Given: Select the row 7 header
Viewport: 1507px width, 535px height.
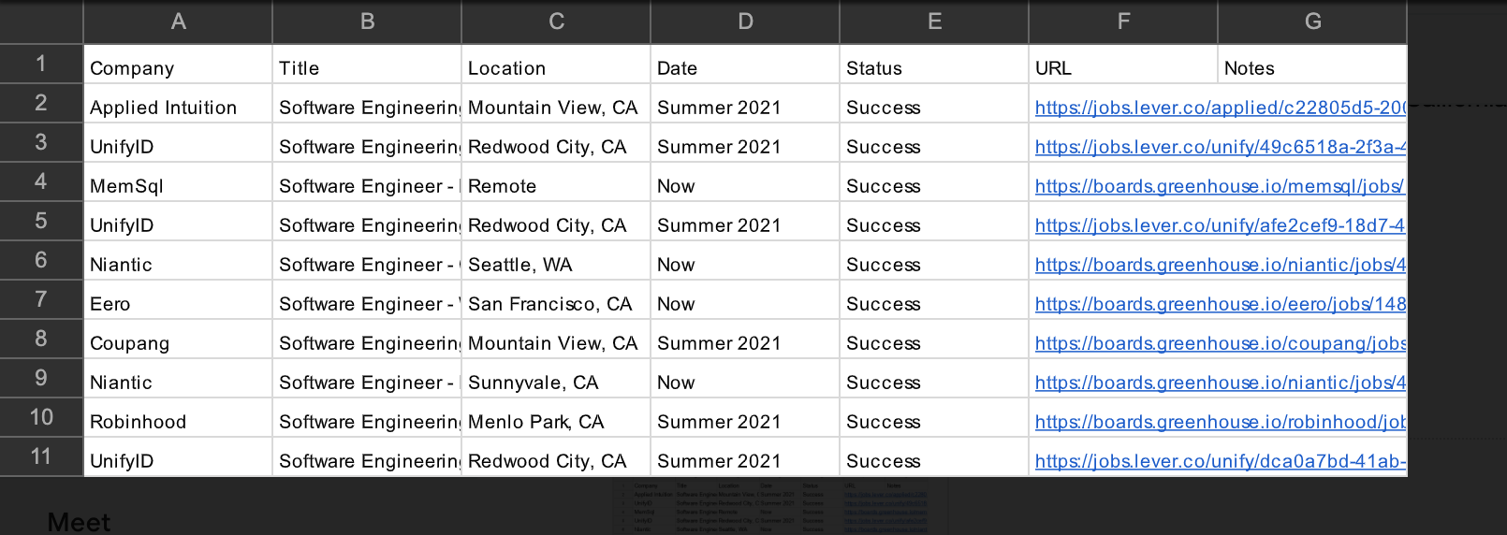Looking at the screenshot, I should (41, 299).
